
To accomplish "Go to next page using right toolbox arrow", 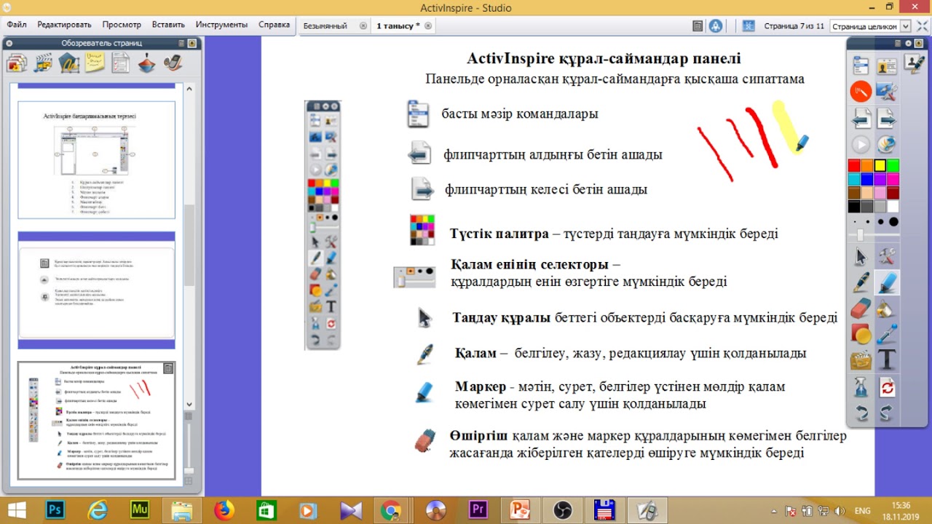I will click(886, 118).
